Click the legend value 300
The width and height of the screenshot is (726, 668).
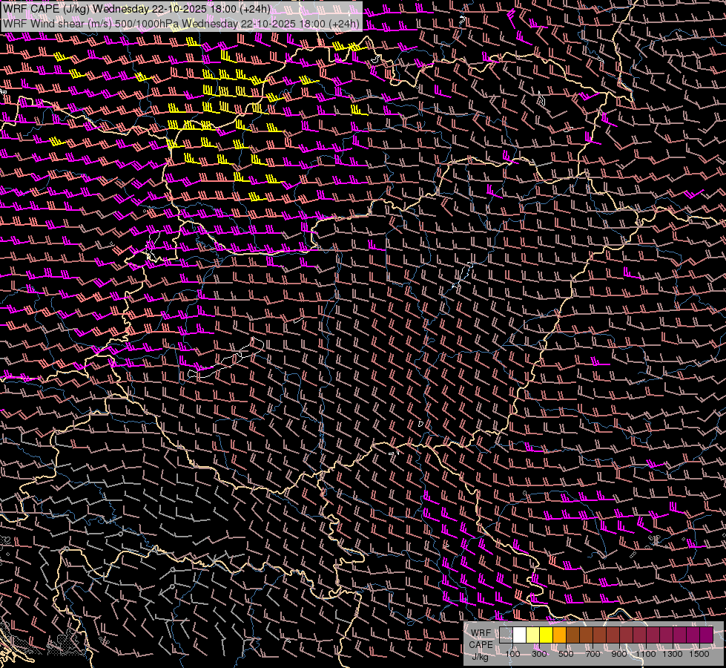click(539, 654)
